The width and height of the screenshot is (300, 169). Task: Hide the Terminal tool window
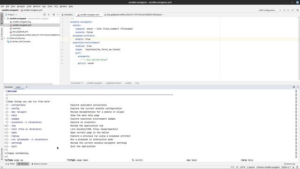tap(298, 87)
